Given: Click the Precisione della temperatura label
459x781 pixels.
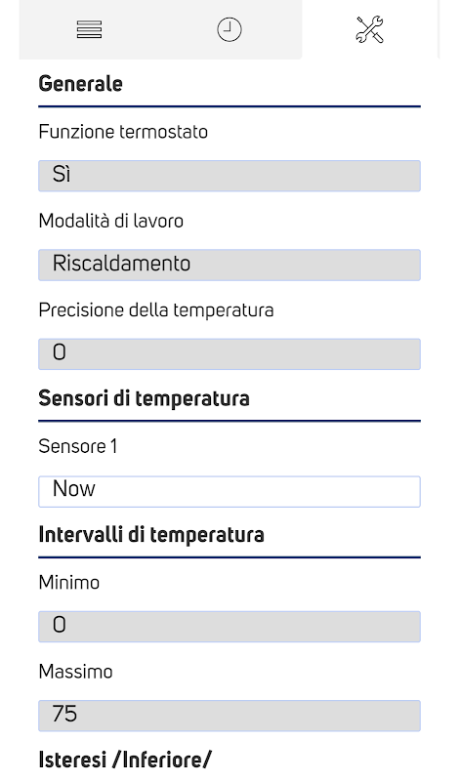Looking at the screenshot, I should coord(156,310).
